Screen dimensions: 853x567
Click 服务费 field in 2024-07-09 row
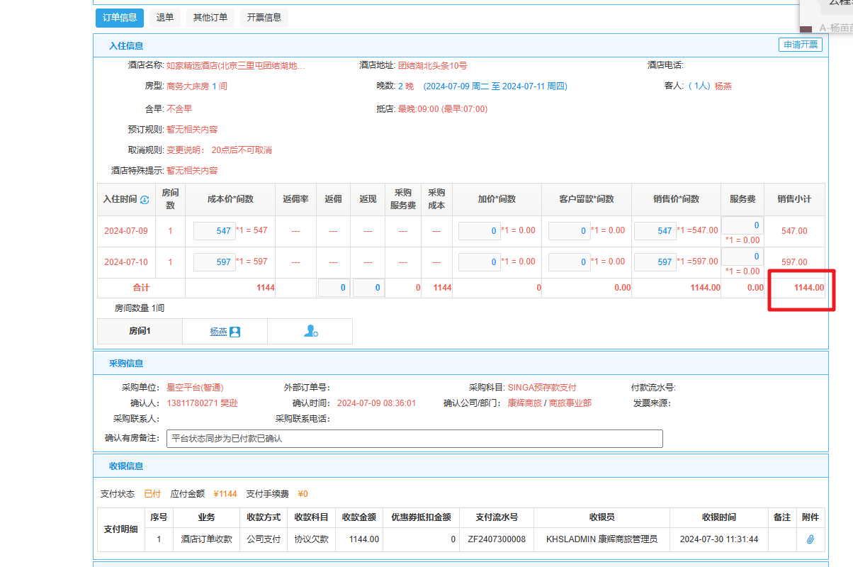click(x=742, y=225)
